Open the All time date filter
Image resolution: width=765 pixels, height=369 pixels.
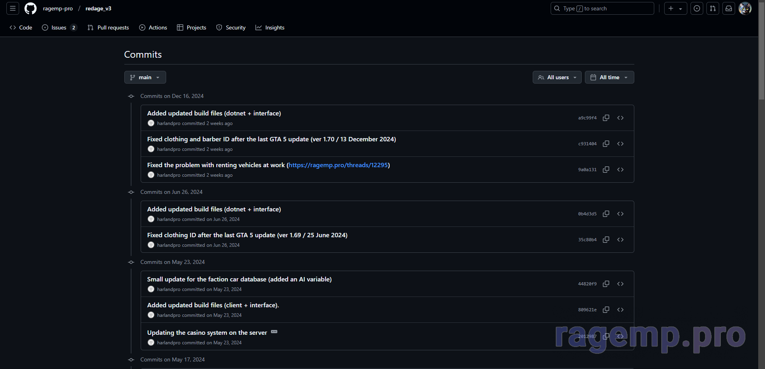[609, 77]
